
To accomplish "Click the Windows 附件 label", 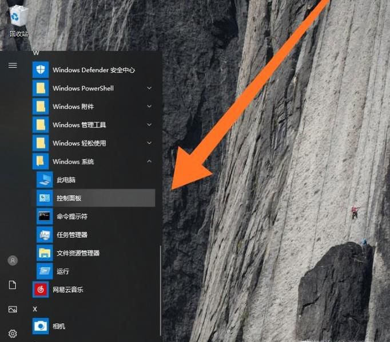I will tap(73, 107).
